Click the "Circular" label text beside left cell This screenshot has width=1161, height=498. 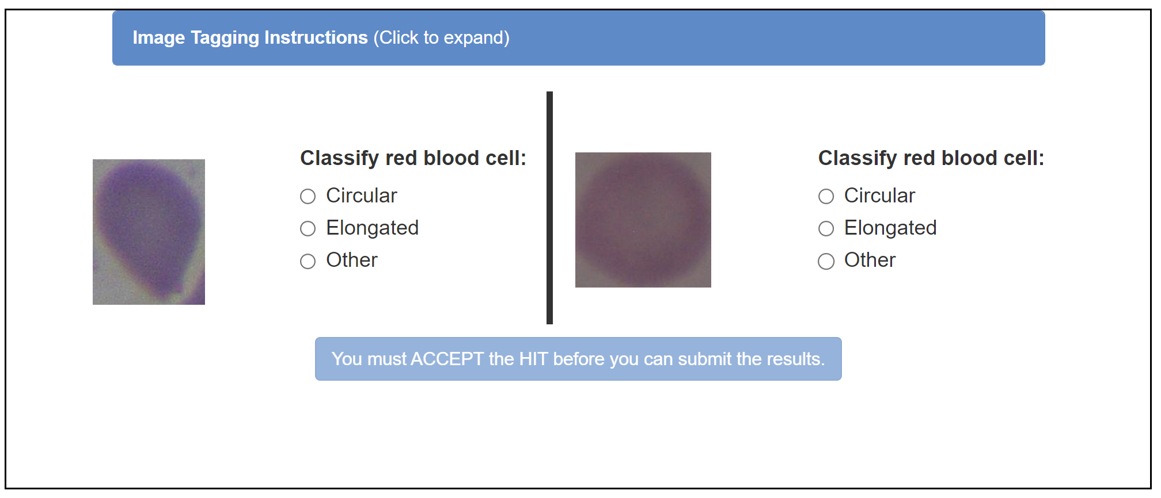(362, 196)
